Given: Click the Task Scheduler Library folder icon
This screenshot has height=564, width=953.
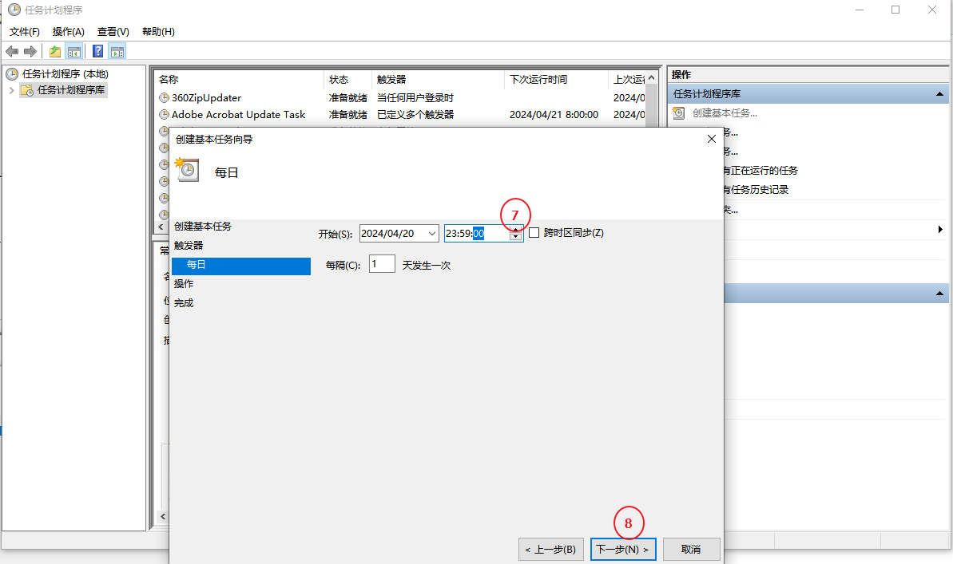Looking at the screenshot, I should tap(26, 90).
